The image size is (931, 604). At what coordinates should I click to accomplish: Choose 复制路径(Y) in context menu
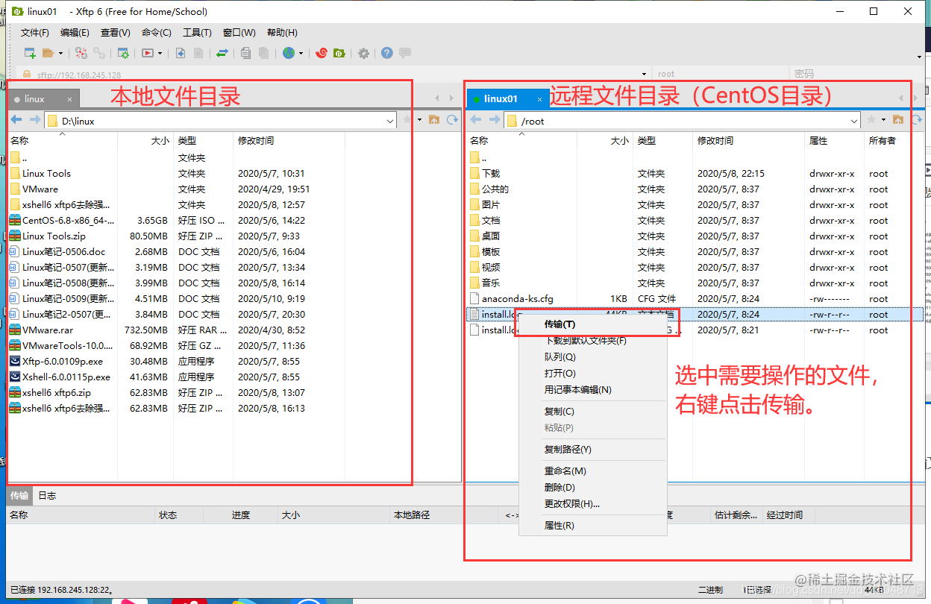592,450
